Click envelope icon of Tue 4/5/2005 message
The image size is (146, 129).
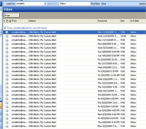[7, 56]
